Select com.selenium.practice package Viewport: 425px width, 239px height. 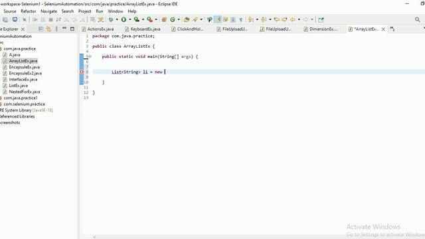(24, 104)
